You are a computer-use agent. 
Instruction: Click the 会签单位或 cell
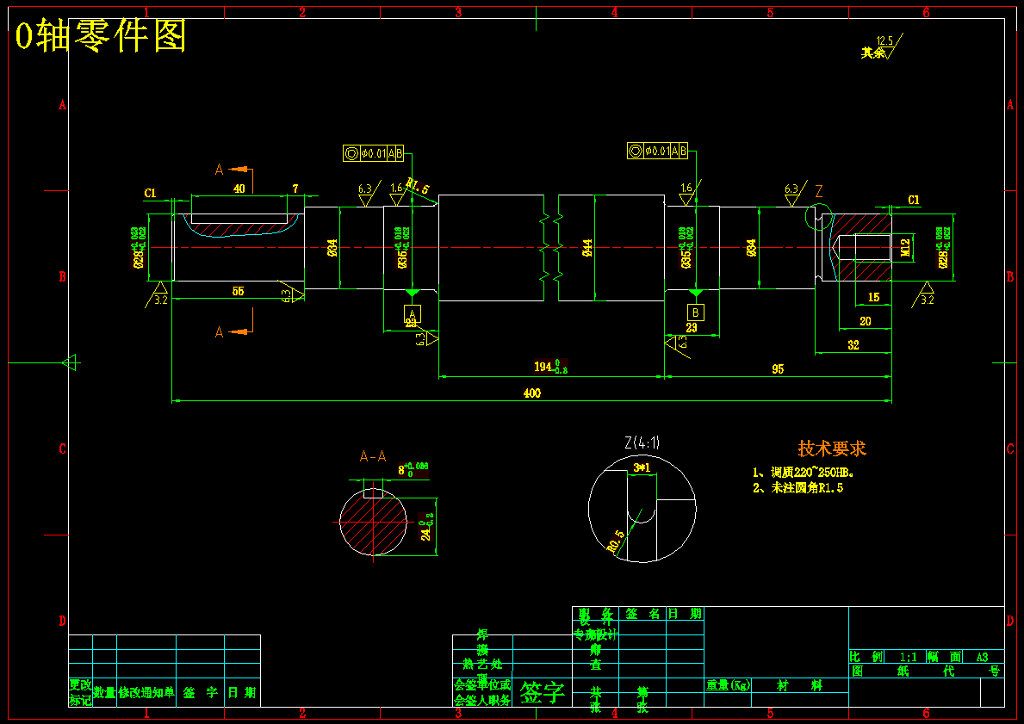click(482, 685)
